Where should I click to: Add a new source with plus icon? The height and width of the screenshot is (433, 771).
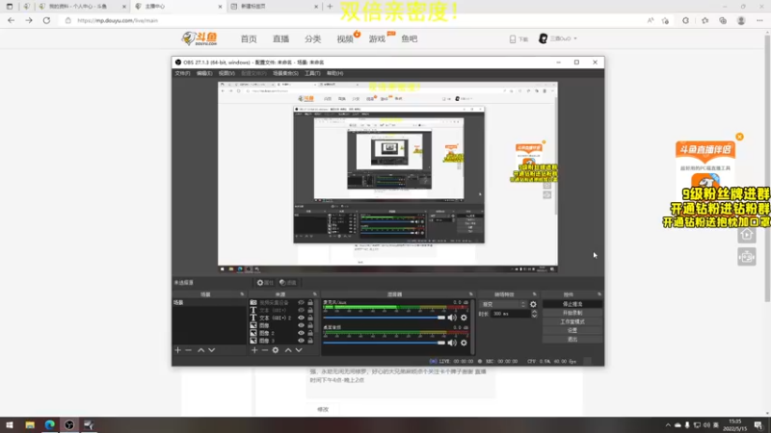254,350
